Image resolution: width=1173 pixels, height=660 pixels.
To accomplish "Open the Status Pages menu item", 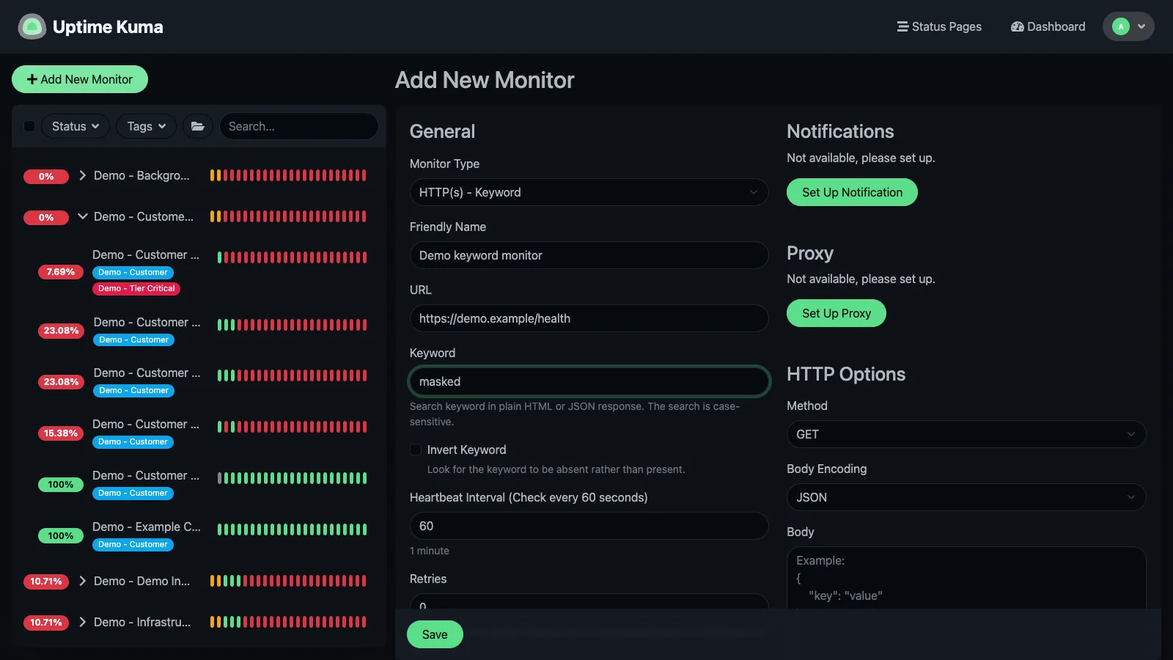I will (x=939, y=26).
